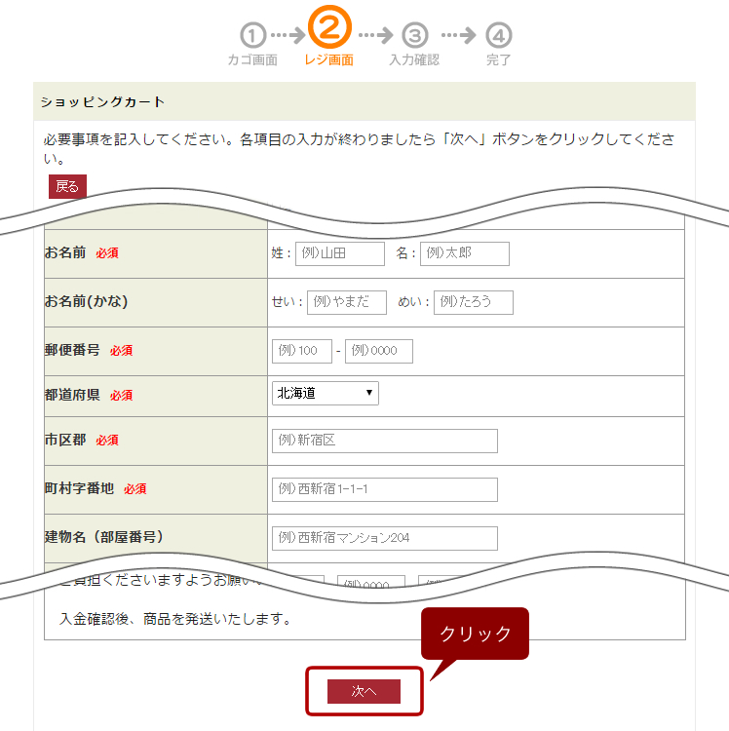This screenshot has height=731, width=729.
Task: Click the カゴ画面 step label
Action: point(252,60)
